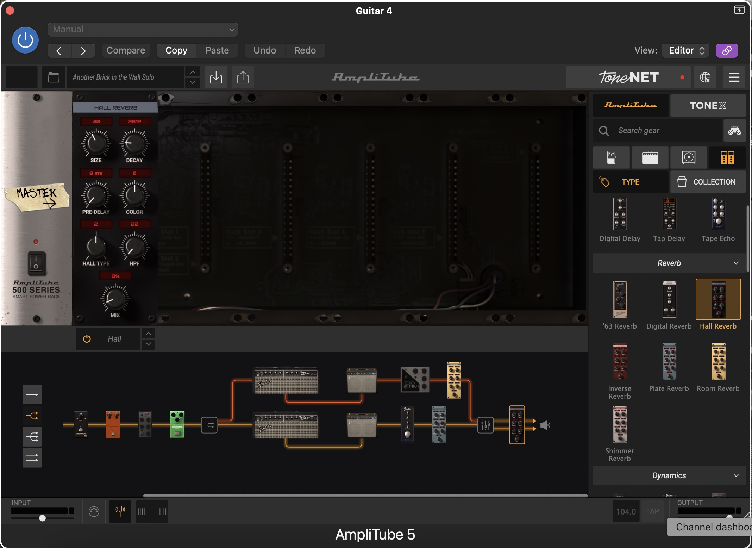Select the single serial signal chain layout
This screenshot has height=548, width=752.
pos(32,394)
